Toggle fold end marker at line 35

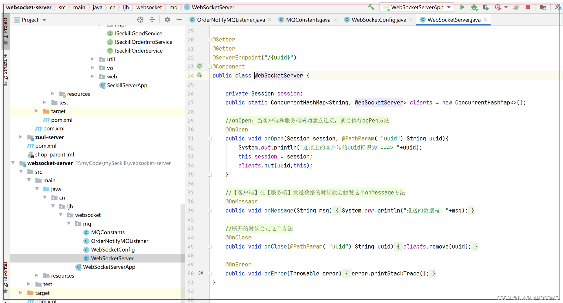[x=209, y=174]
